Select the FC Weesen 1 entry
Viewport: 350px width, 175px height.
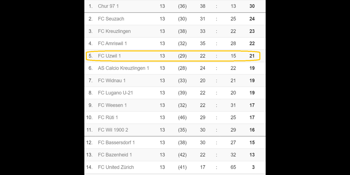[112, 105]
